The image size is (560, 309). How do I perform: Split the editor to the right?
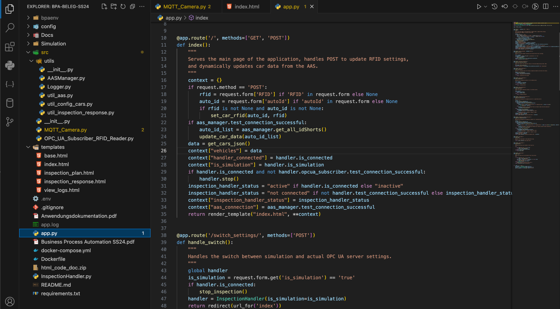[545, 7]
